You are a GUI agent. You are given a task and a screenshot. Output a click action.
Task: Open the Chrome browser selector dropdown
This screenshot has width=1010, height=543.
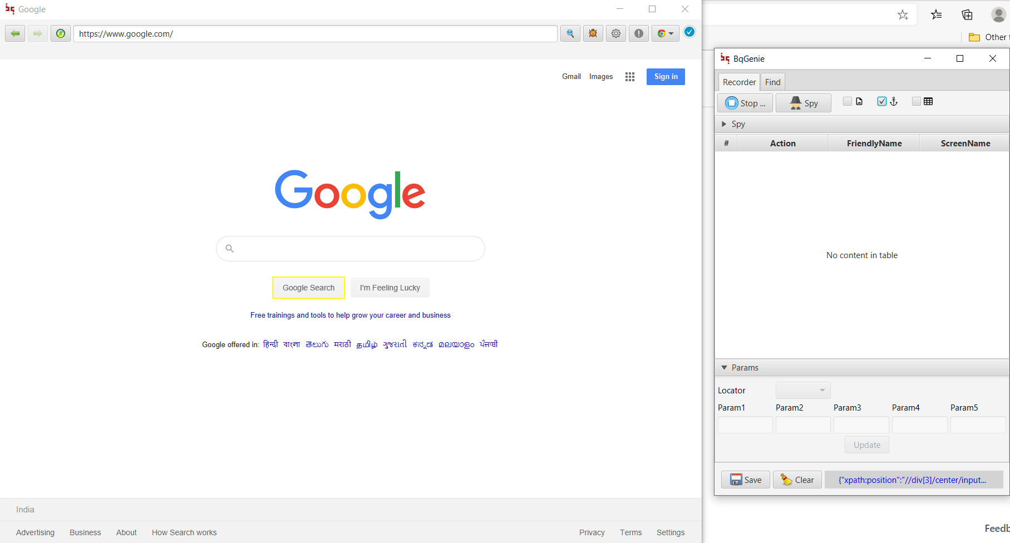pos(666,33)
